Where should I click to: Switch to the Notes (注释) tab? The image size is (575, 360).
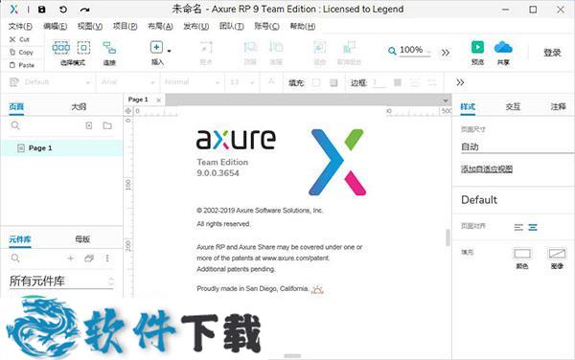(558, 106)
